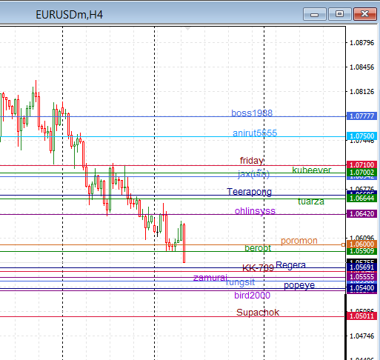This screenshot has width=380, height=360.
Task: Select the boss1988 line label
Action: 252,113
